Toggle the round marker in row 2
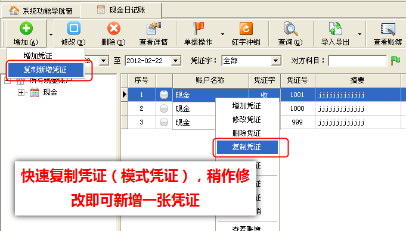 click(x=163, y=108)
